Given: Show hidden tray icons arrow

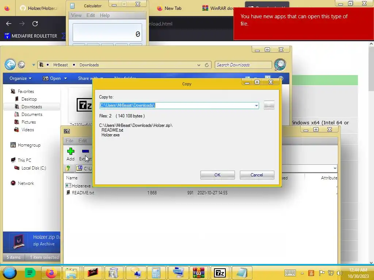Looking at the screenshot, I should (x=302, y=273).
